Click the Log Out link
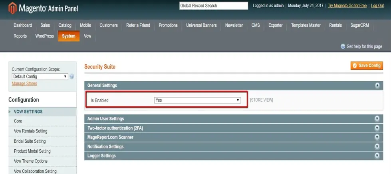This screenshot has width=391, height=174. (377, 6)
